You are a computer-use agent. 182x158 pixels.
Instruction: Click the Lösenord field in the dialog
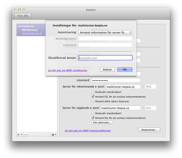pos(105,45)
